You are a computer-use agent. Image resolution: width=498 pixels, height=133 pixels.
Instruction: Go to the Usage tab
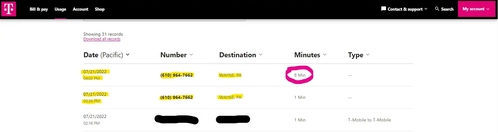coord(60,9)
